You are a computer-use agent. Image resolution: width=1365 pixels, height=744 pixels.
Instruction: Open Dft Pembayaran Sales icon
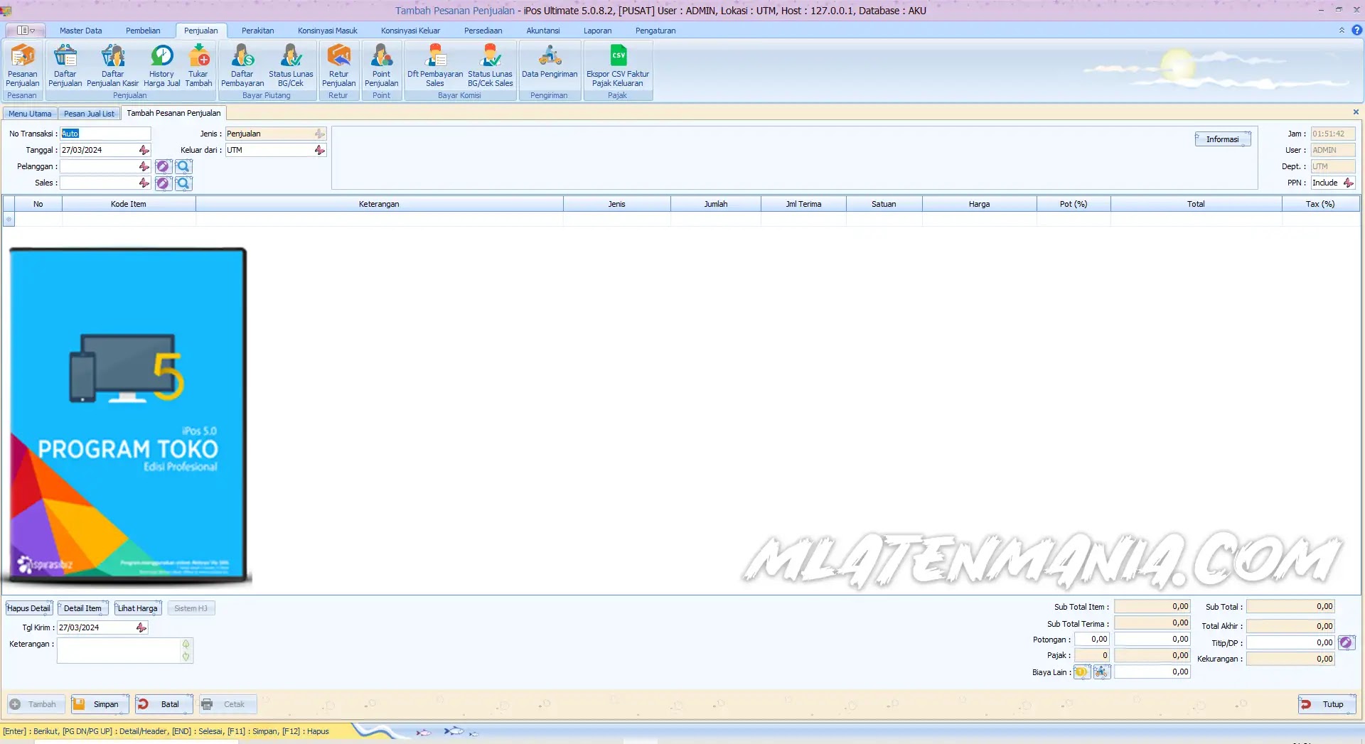click(x=435, y=65)
